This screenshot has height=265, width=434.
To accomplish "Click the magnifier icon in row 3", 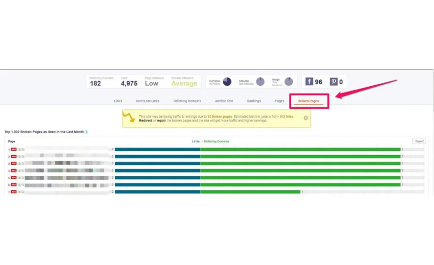I will coord(23,163).
